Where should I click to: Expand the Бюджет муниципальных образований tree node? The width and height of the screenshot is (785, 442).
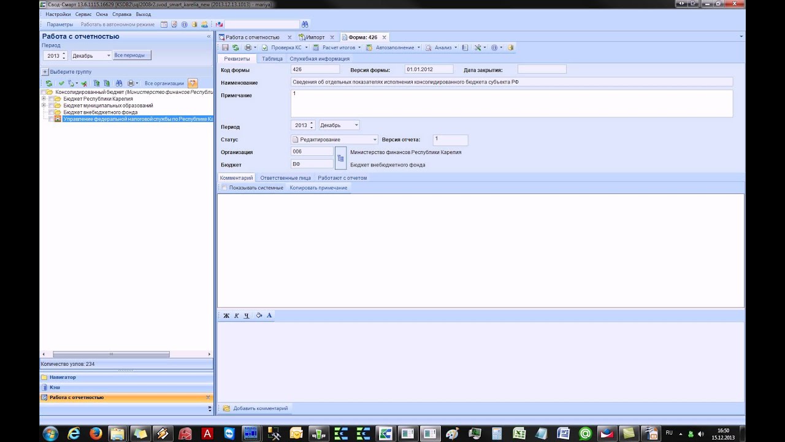(x=44, y=106)
